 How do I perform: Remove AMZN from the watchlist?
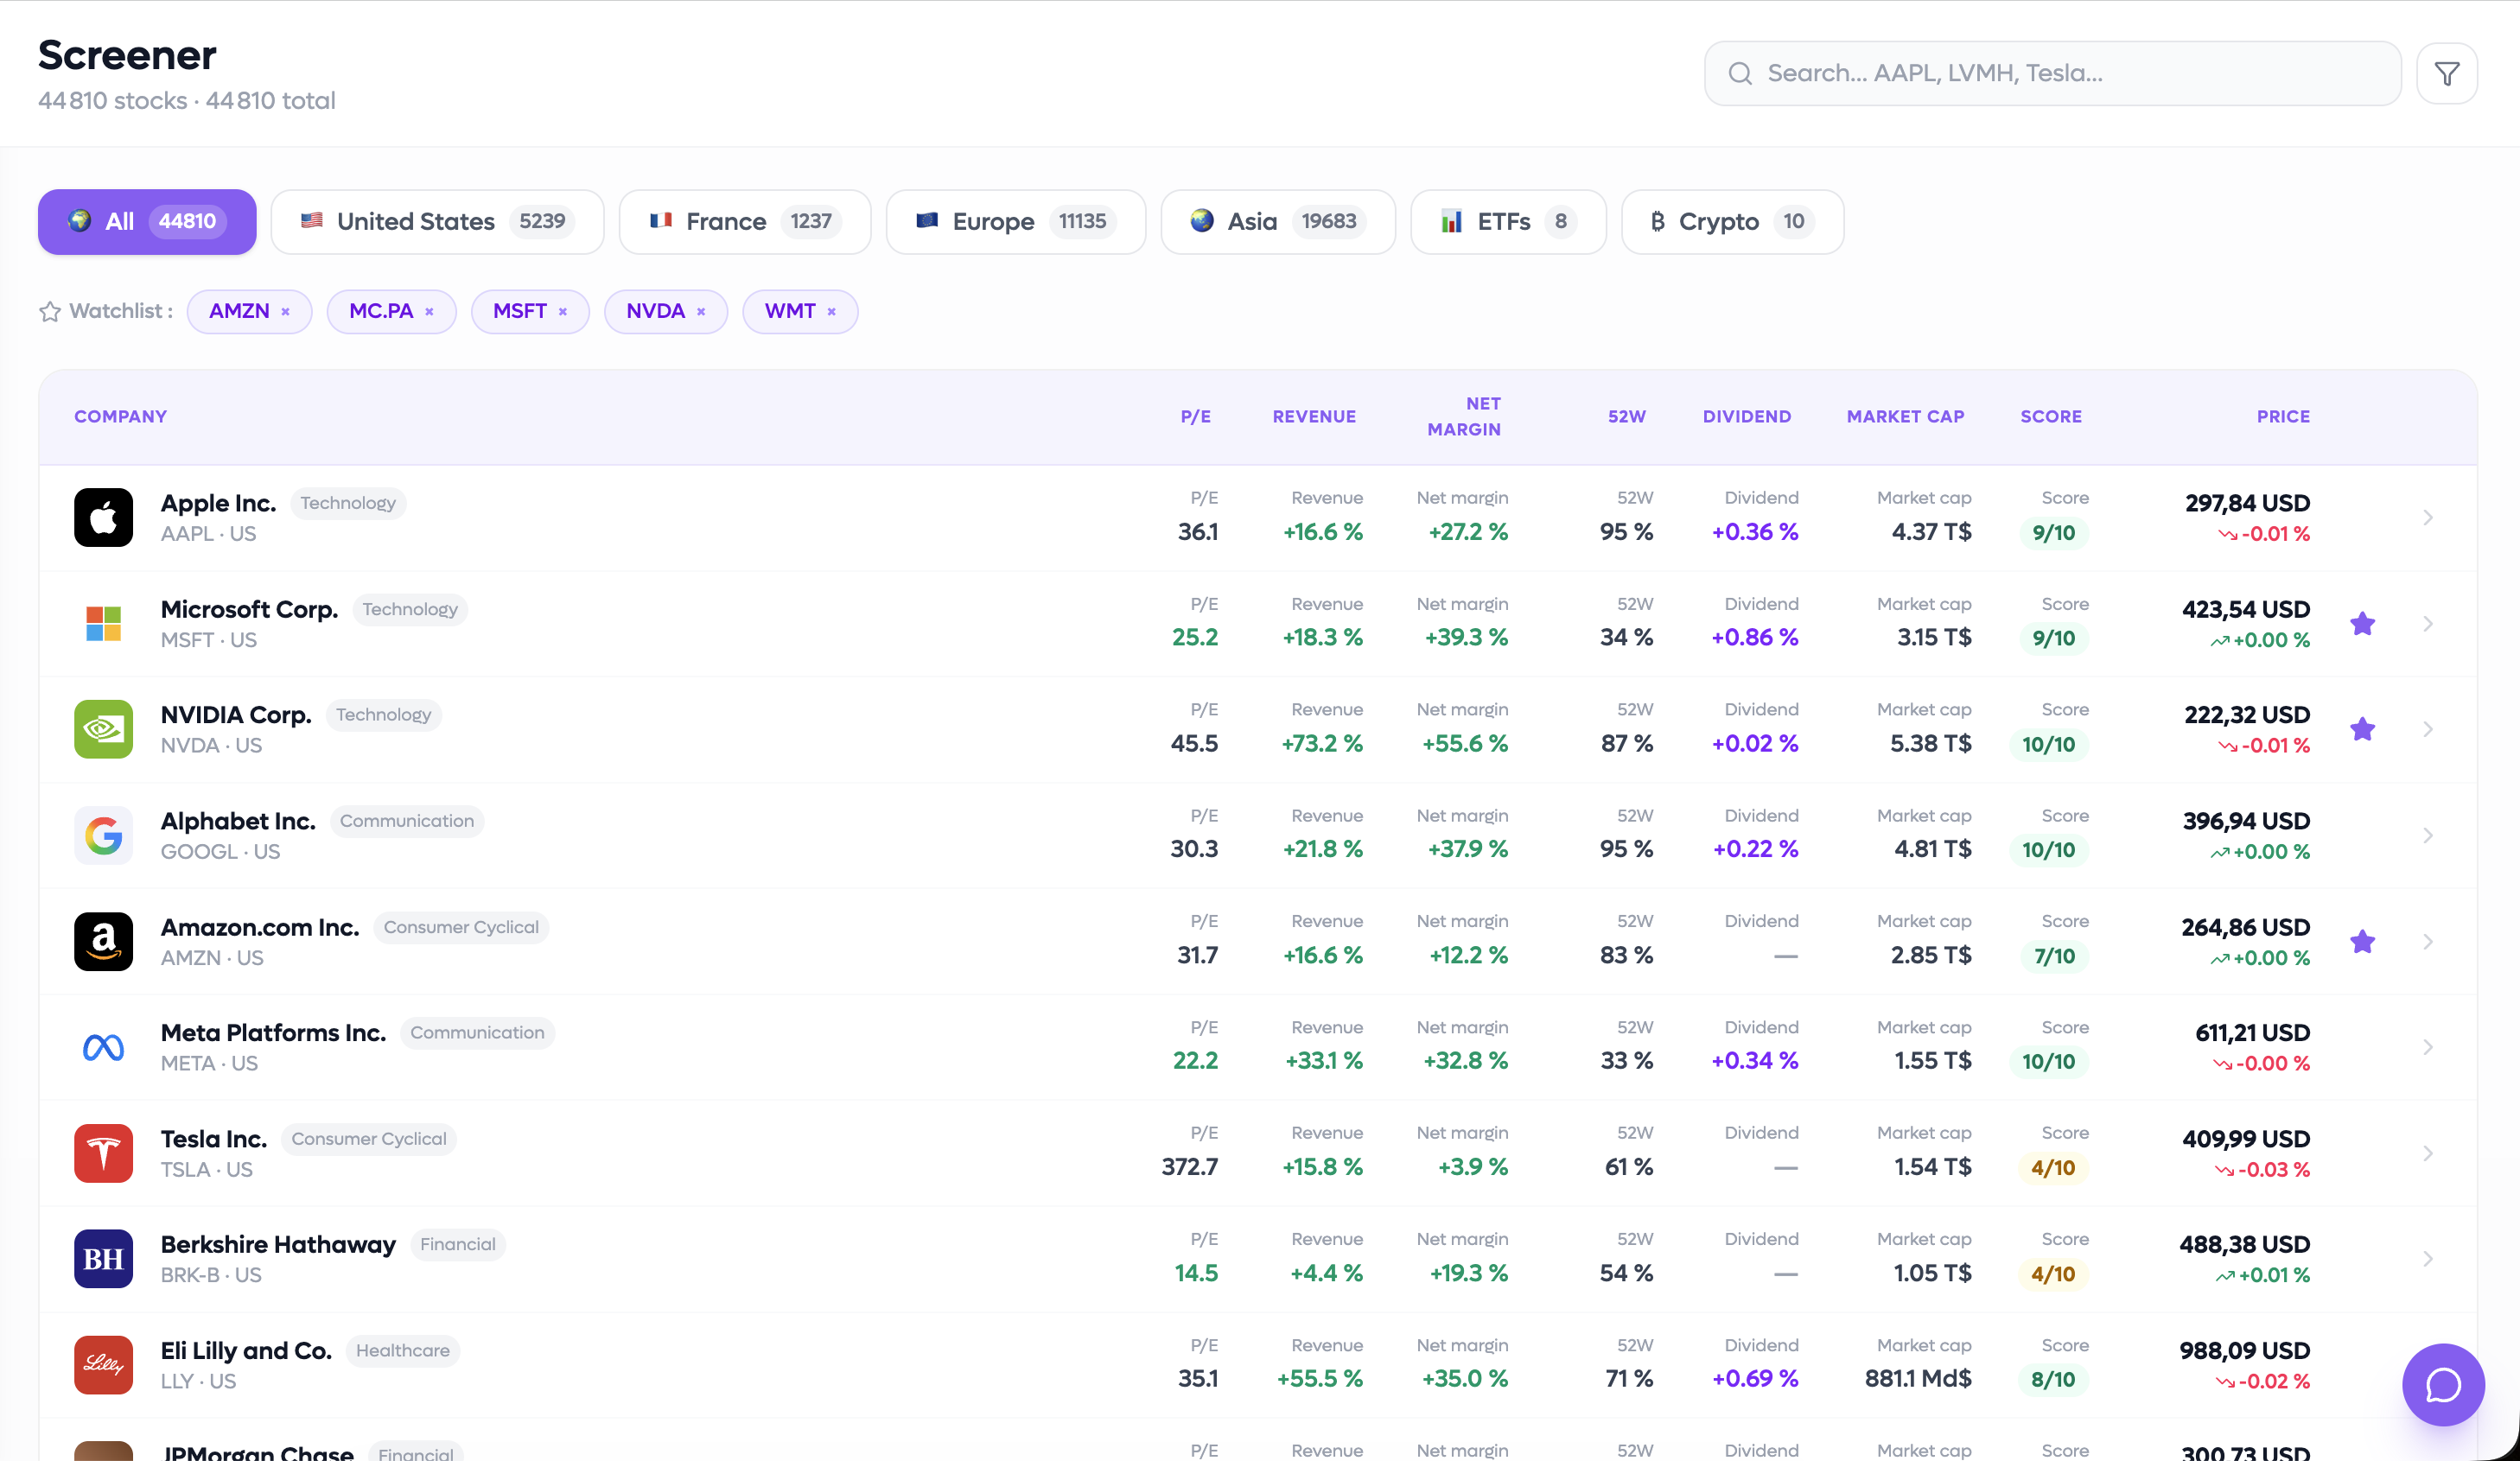286,312
